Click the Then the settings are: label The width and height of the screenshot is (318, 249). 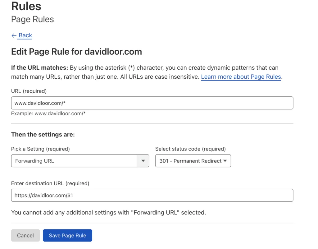(x=43, y=134)
